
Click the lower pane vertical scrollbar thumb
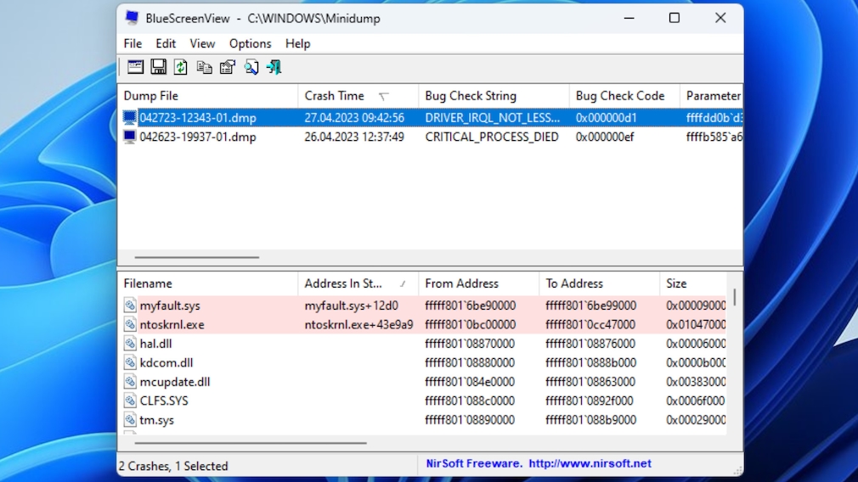coord(734,297)
